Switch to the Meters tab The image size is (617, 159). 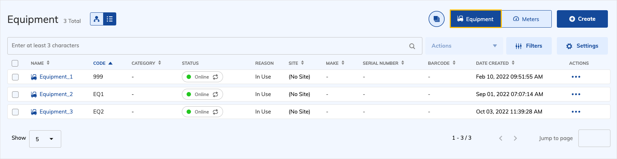pyautogui.click(x=526, y=19)
